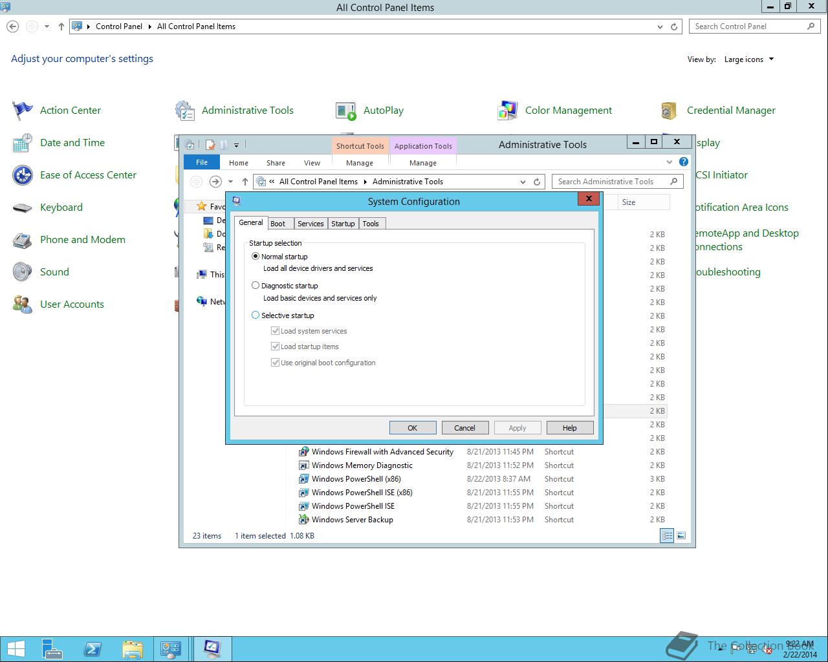Open the Date and Time icon
The image size is (828, 662).
pyautogui.click(x=23, y=143)
